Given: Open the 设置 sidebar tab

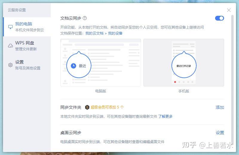Looking at the screenshot, I should (27, 65).
